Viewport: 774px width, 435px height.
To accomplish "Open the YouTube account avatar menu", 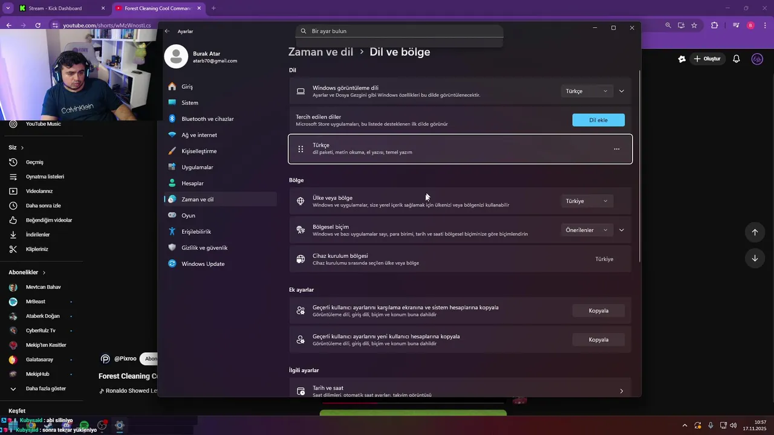I will click(757, 59).
